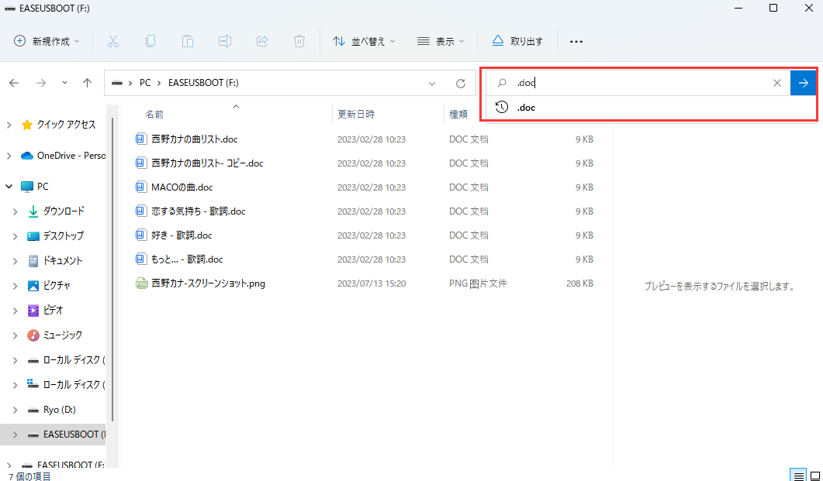The image size is (823, 481).
Task: Clear the search box with X
Action: 776,83
